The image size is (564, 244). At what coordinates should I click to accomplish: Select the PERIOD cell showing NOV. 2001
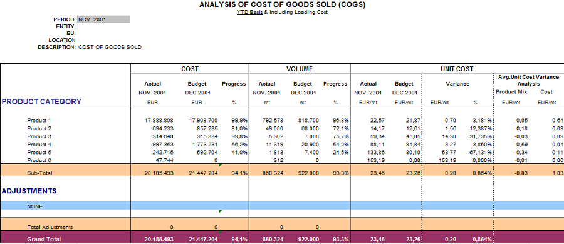103,19
